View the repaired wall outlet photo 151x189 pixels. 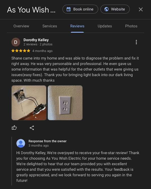click(x=65, y=103)
